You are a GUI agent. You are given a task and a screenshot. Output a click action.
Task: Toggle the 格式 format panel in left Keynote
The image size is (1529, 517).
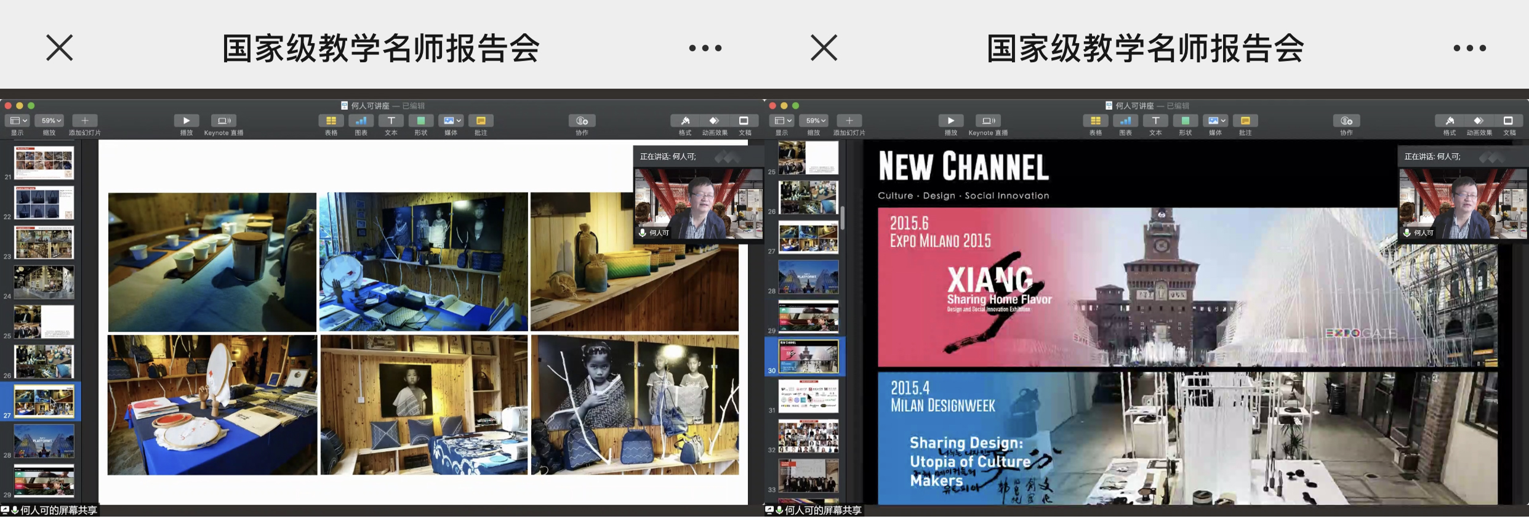[685, 121]
